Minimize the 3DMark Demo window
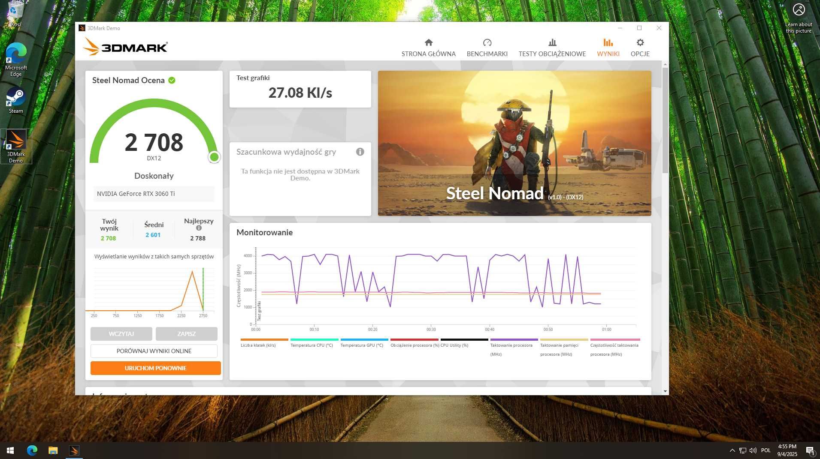The image size is (820, 459). (x=620, y=28)
